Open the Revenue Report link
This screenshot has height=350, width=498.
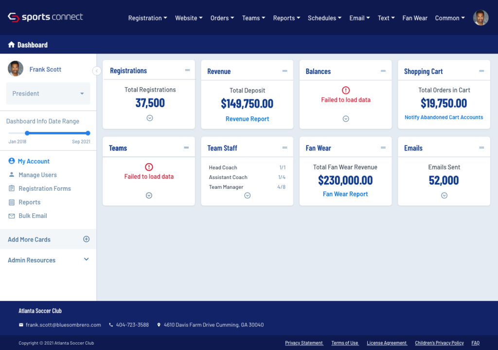[247, 119]
